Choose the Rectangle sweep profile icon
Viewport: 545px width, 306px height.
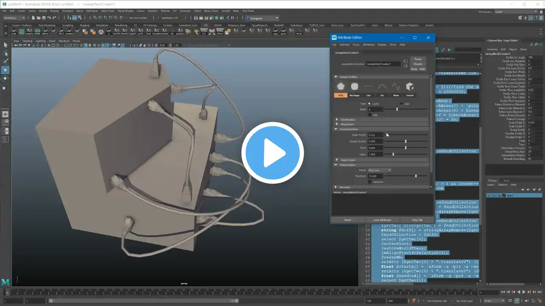click(354, 87)
